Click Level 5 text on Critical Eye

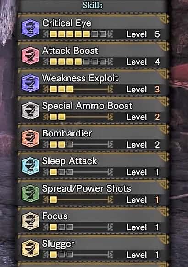click(x=143, y=34)
